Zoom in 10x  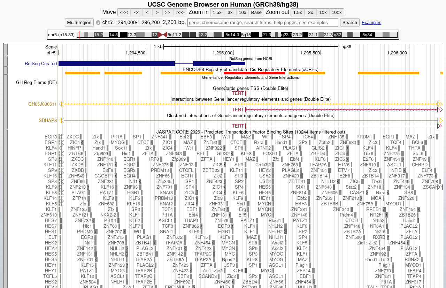pyautogui.click(x=243, y=13)
